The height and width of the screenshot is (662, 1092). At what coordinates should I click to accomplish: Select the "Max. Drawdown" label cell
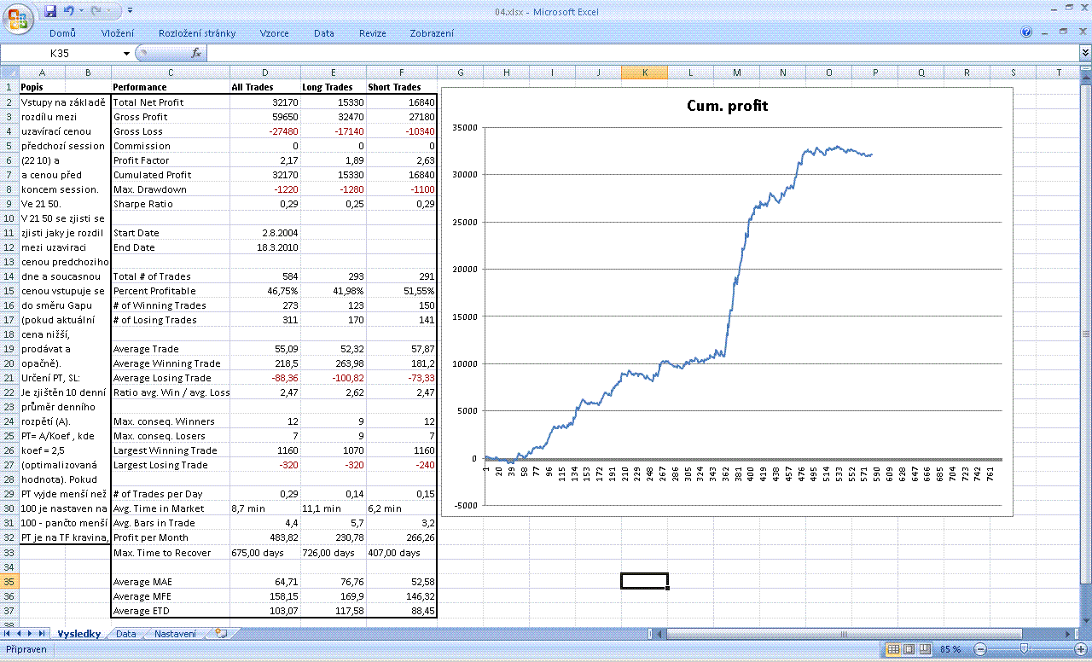[171, 189]
